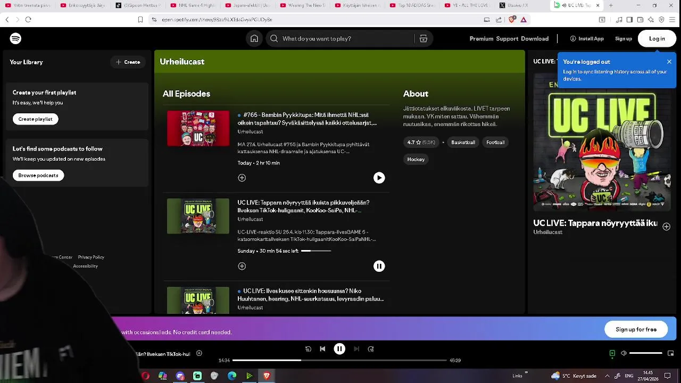Open Privacy Policy link
The height and width of the screenshot is (383, 681).
(x=91, y=257)
